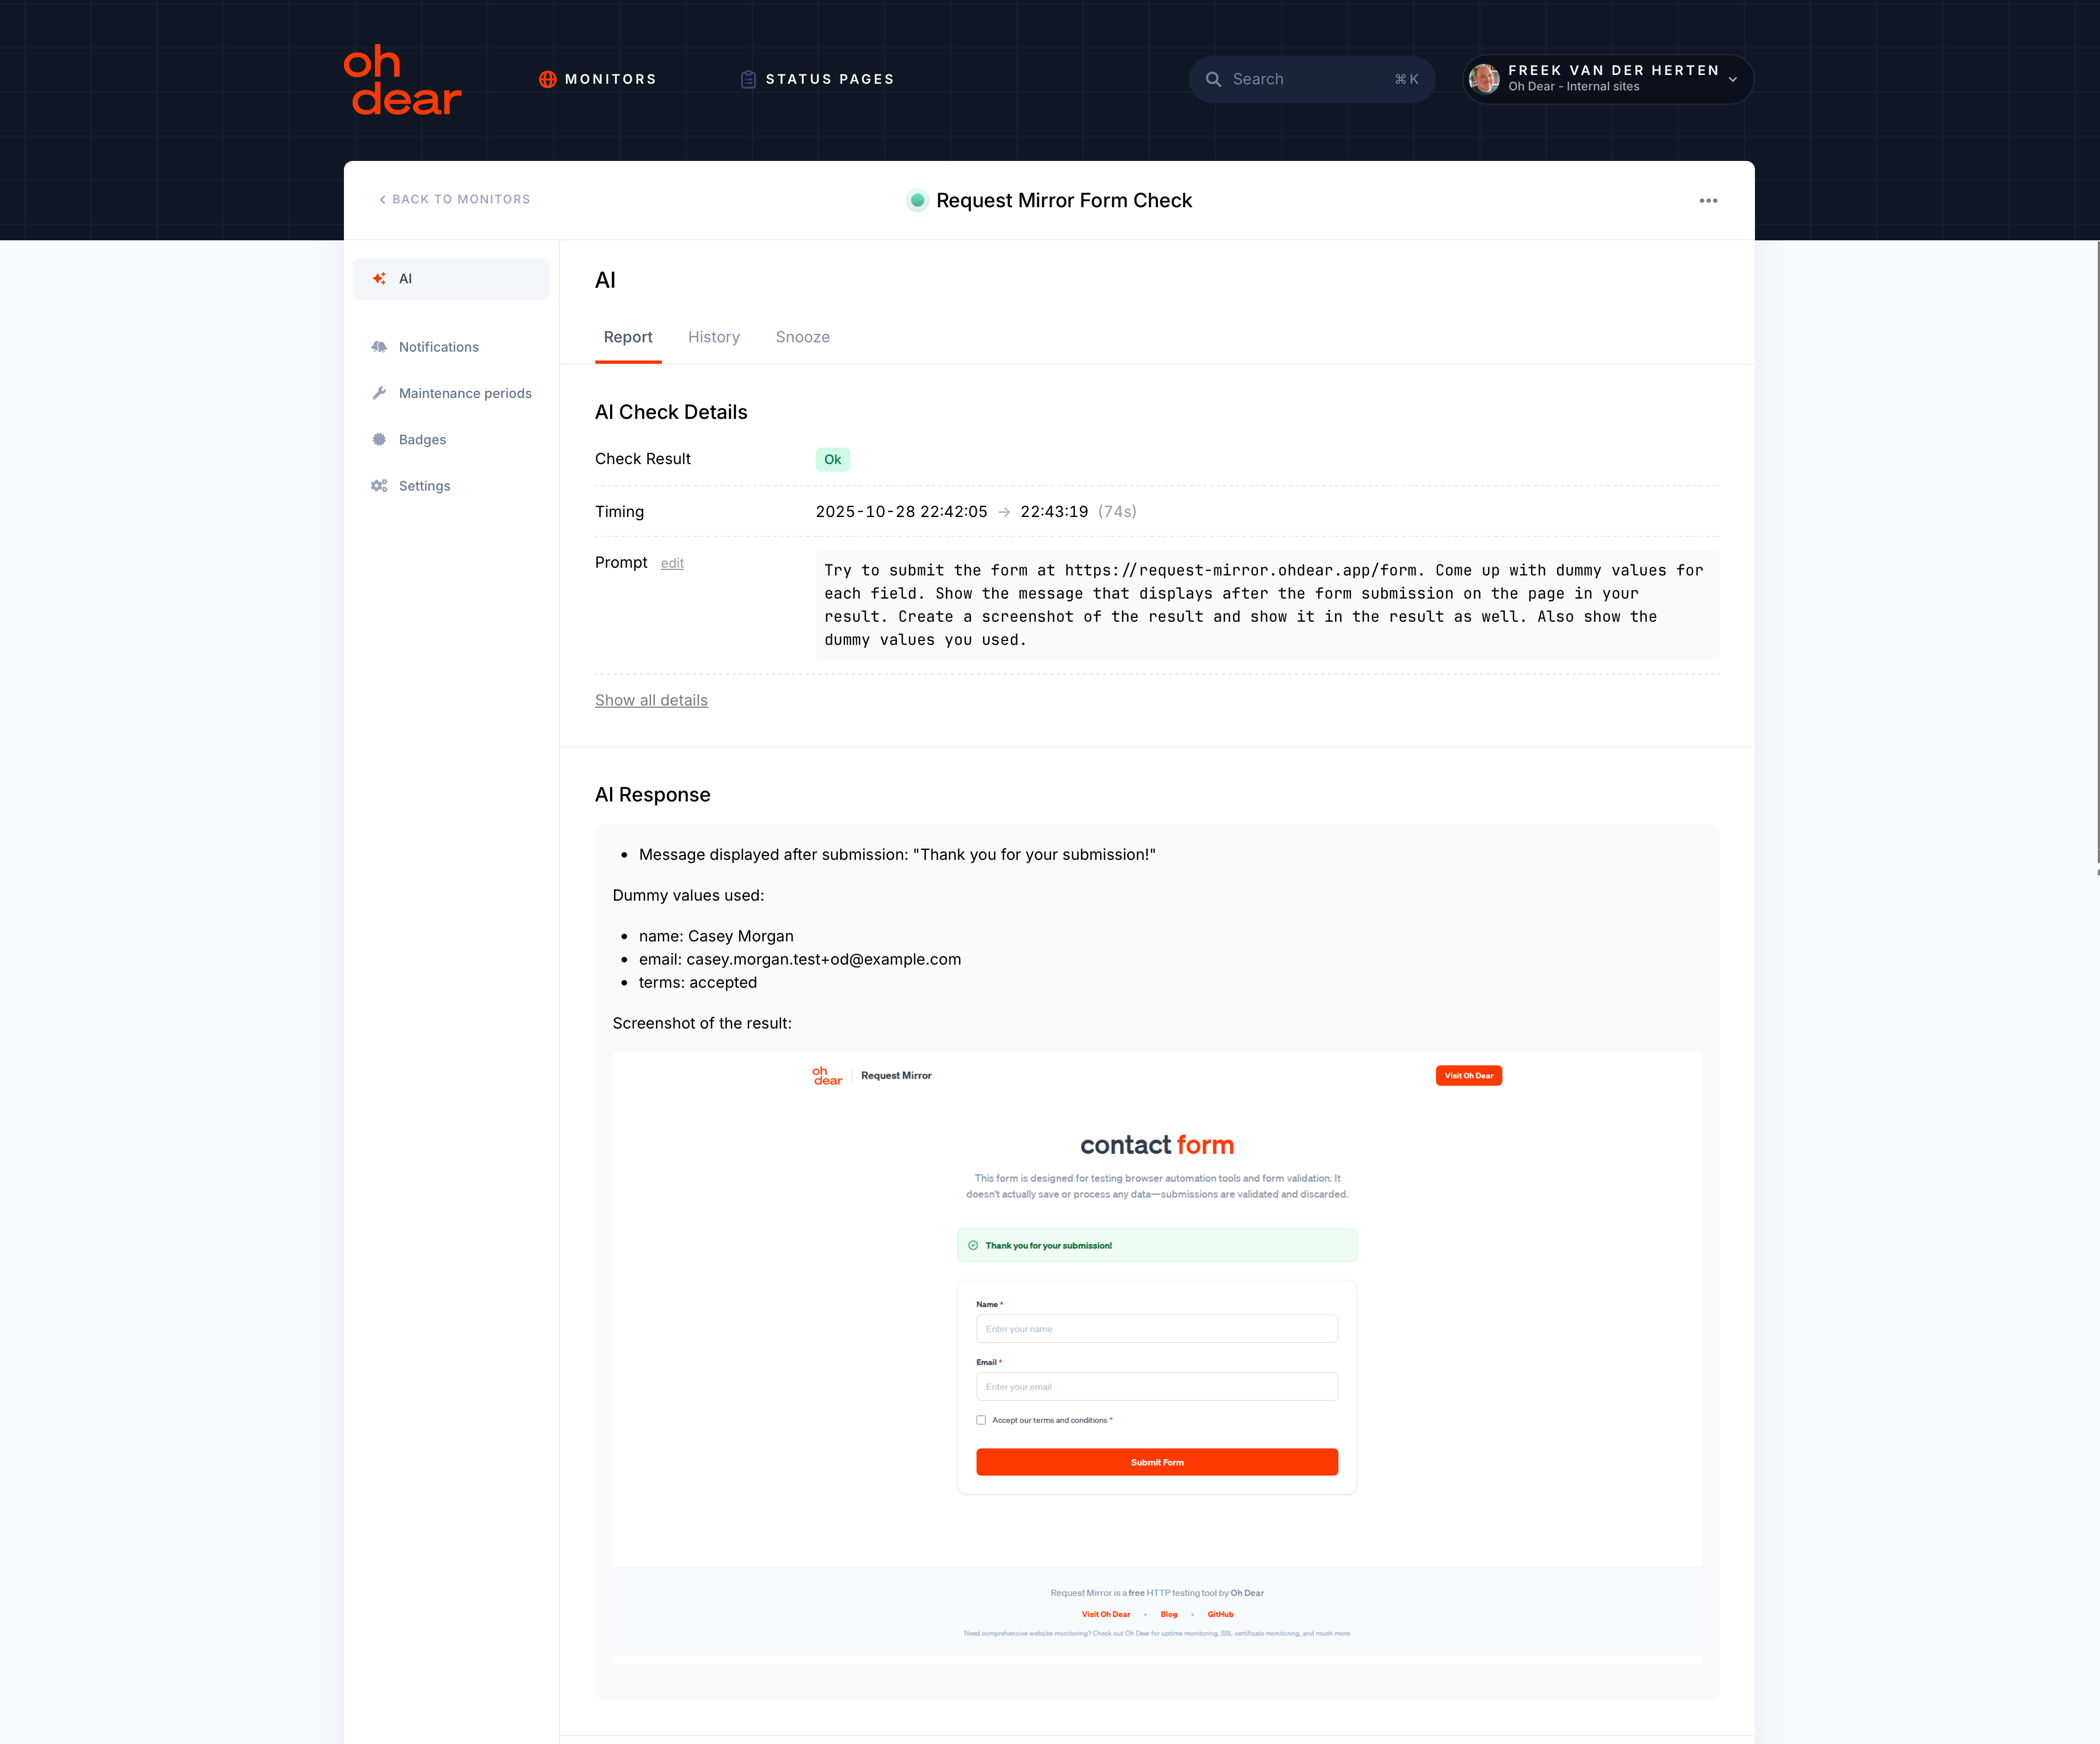Click the user avatar picture
The width and height of the screenshot is (2100, 1744).
(x=1484, y=78)
